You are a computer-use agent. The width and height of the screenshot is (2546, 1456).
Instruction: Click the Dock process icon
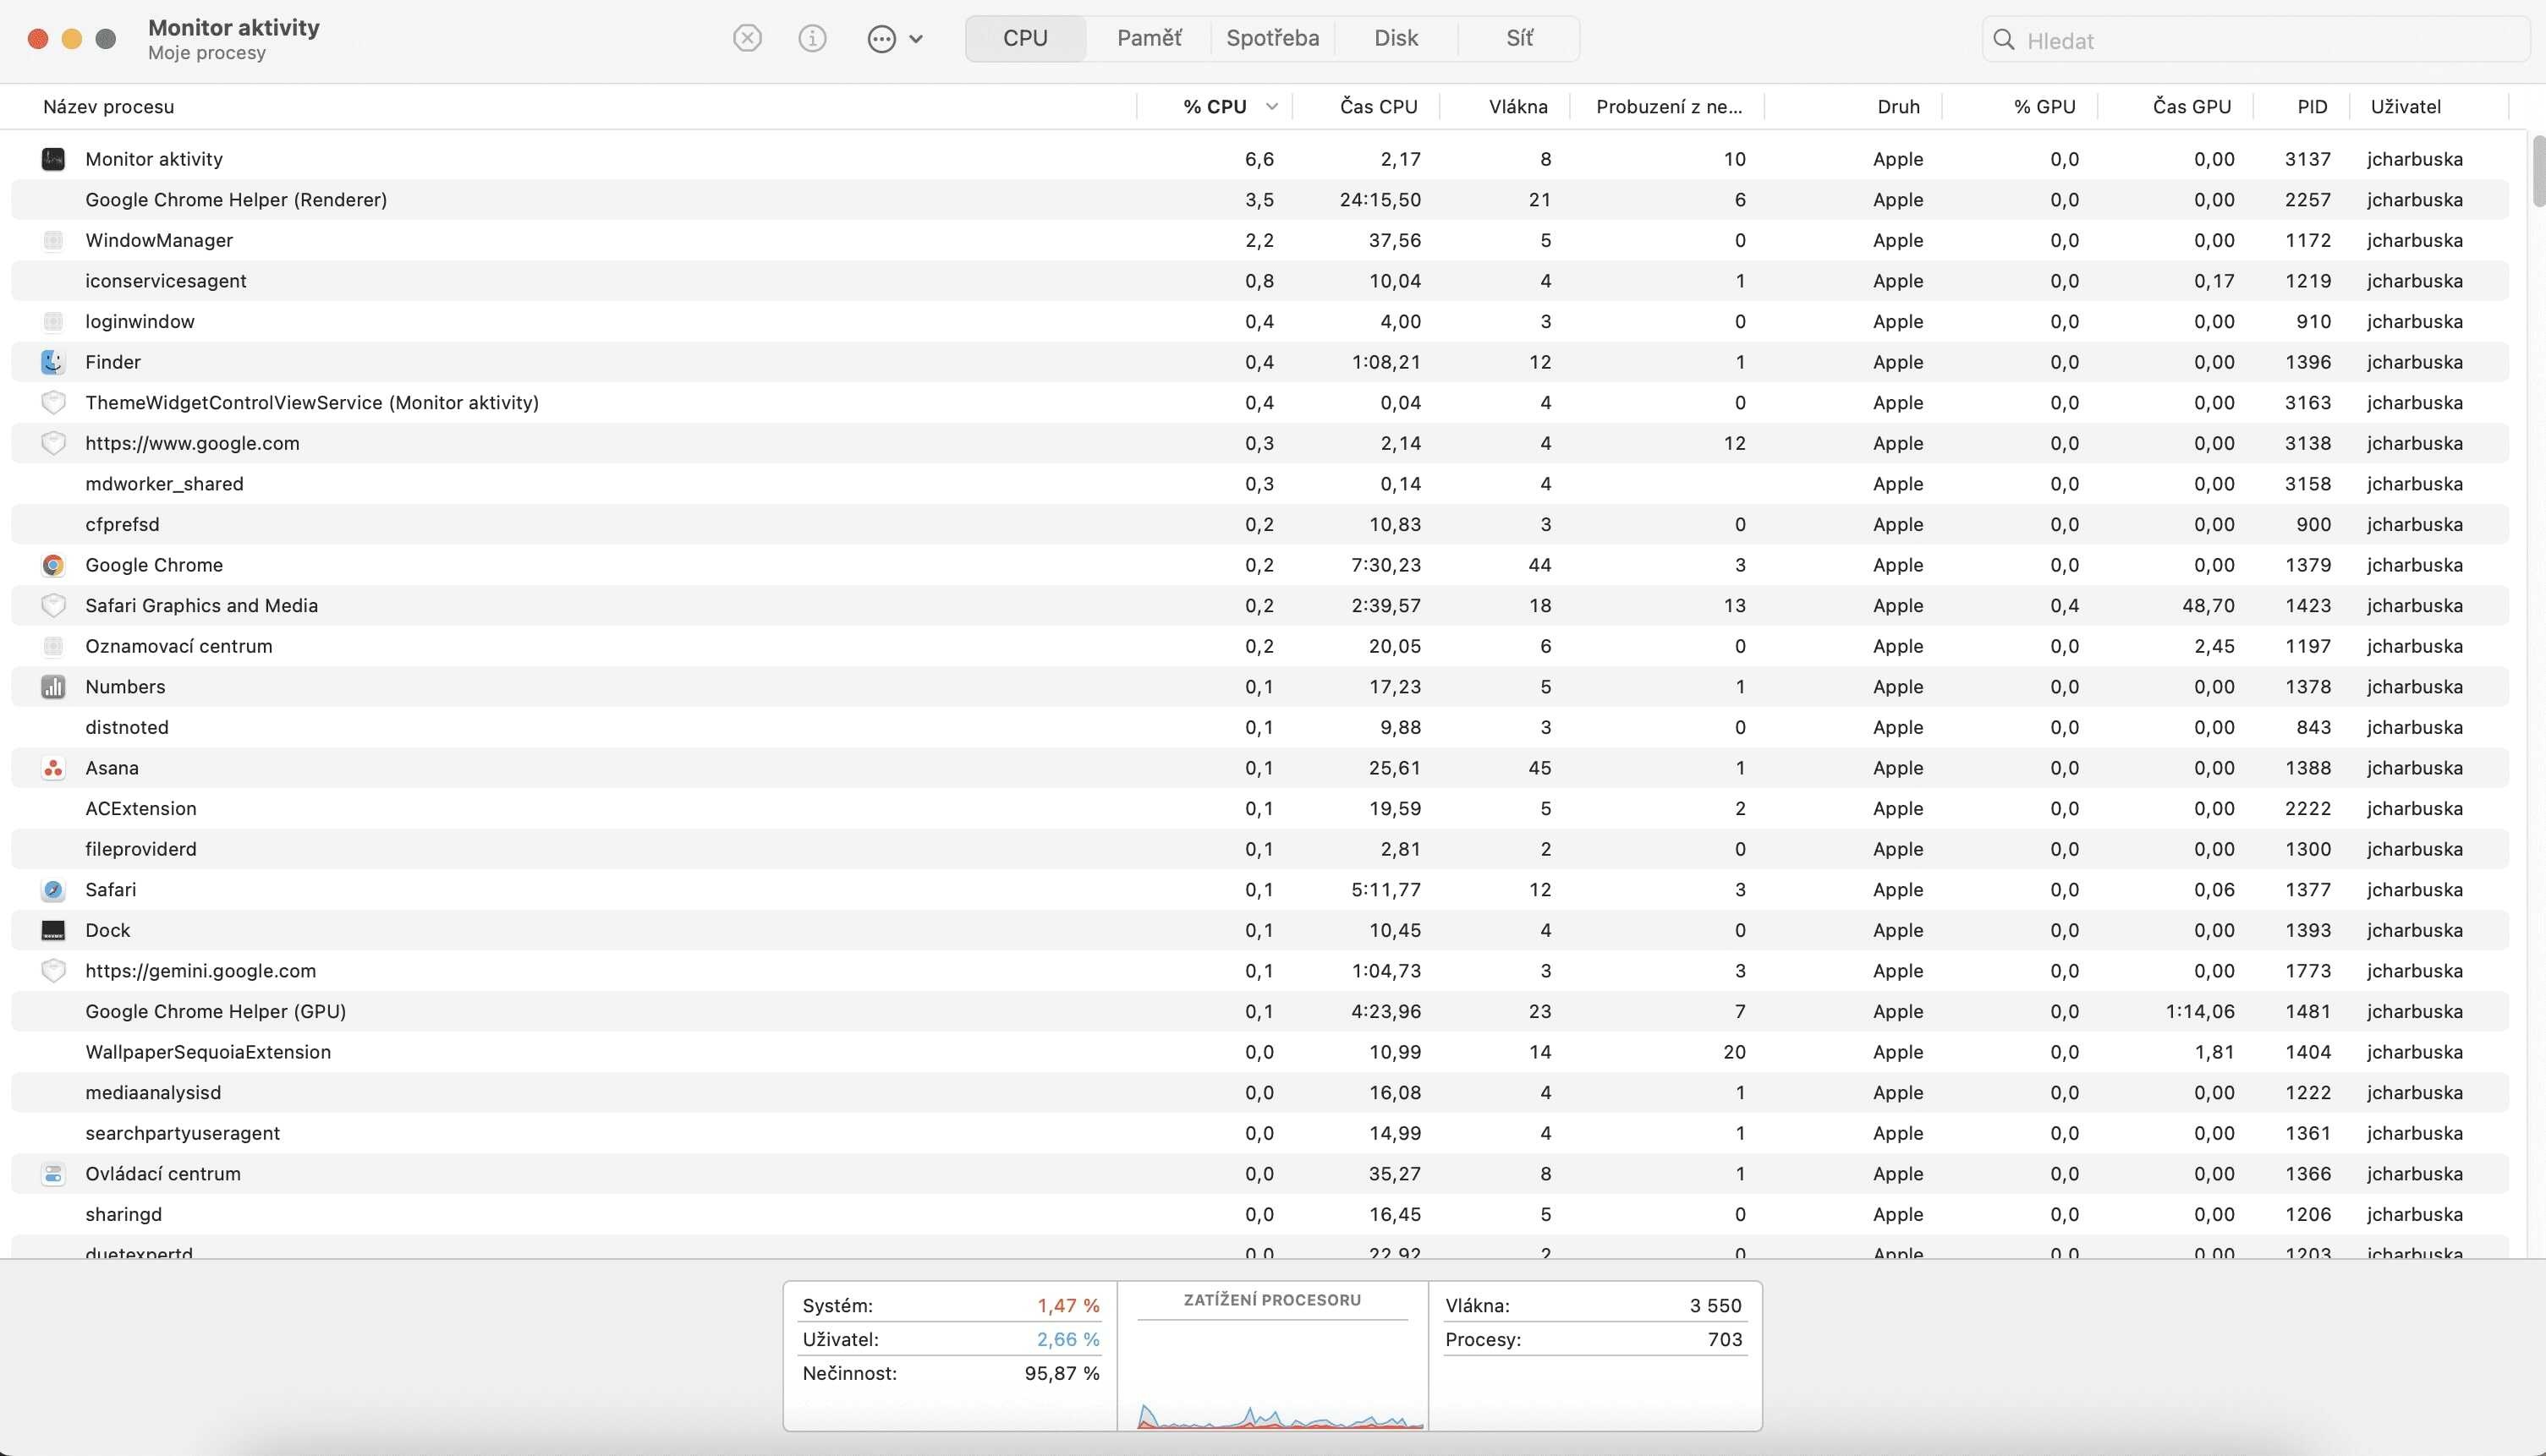53,930
